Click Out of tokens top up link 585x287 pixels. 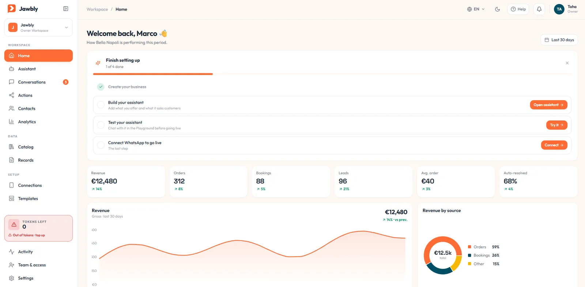[x=27, y=235]
